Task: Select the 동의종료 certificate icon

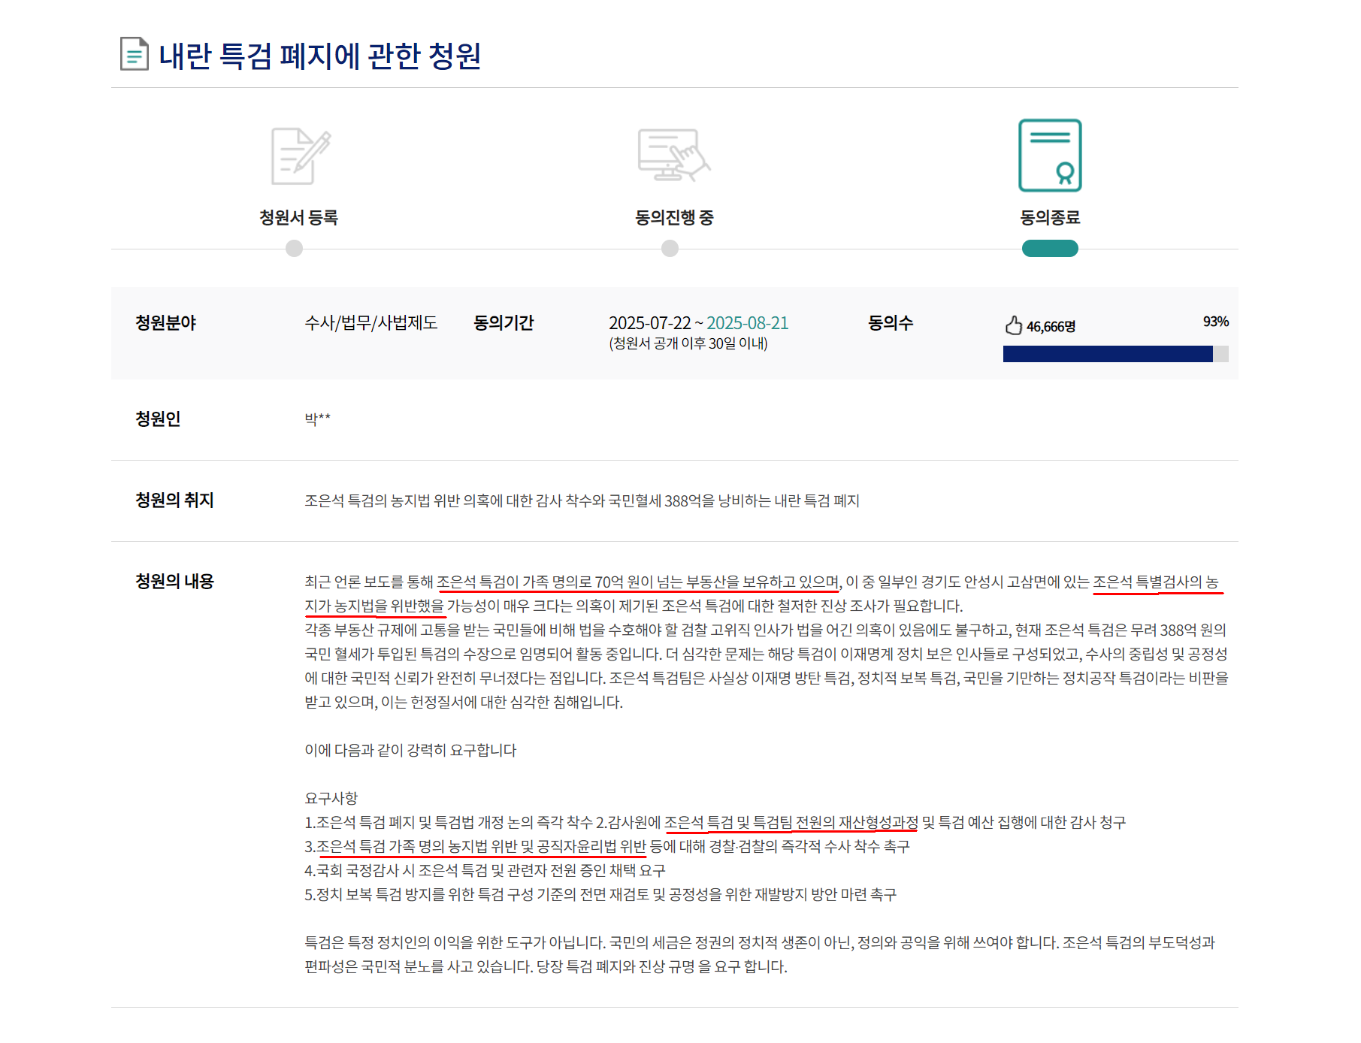Action: coord(1049,156)
